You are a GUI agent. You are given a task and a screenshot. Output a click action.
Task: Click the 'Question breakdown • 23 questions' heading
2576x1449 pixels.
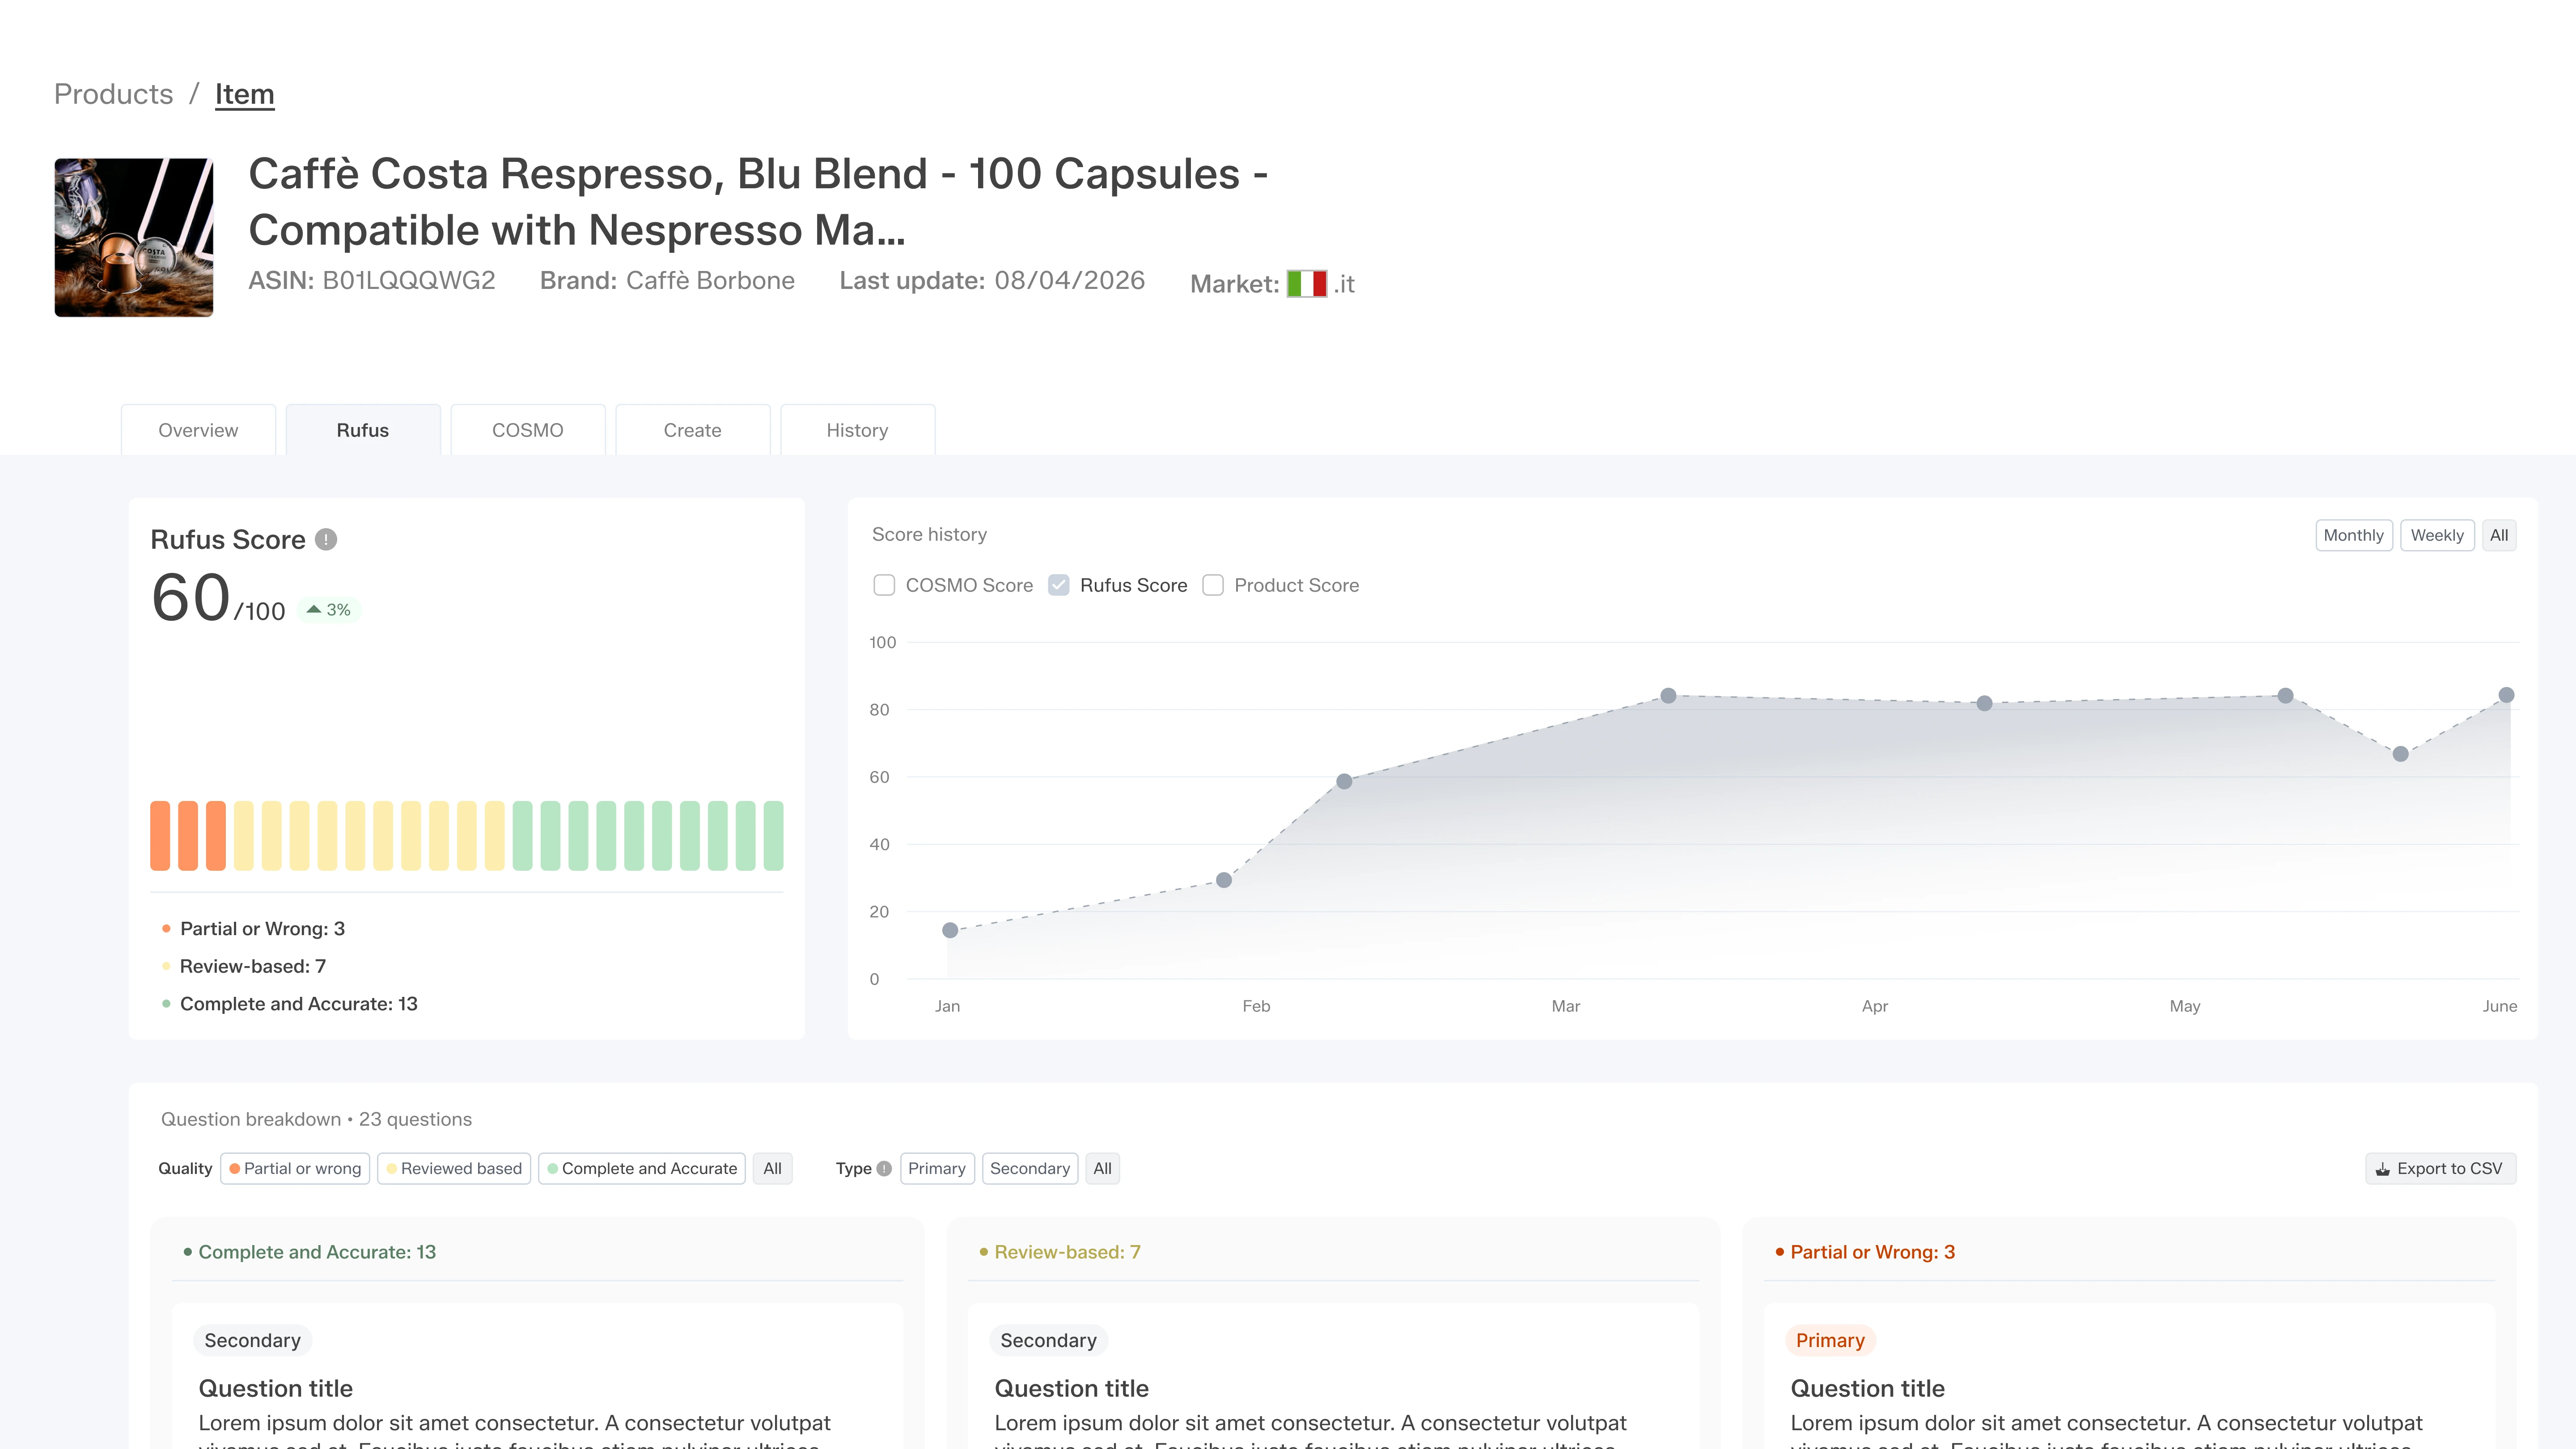click(x=316, y=1119)
